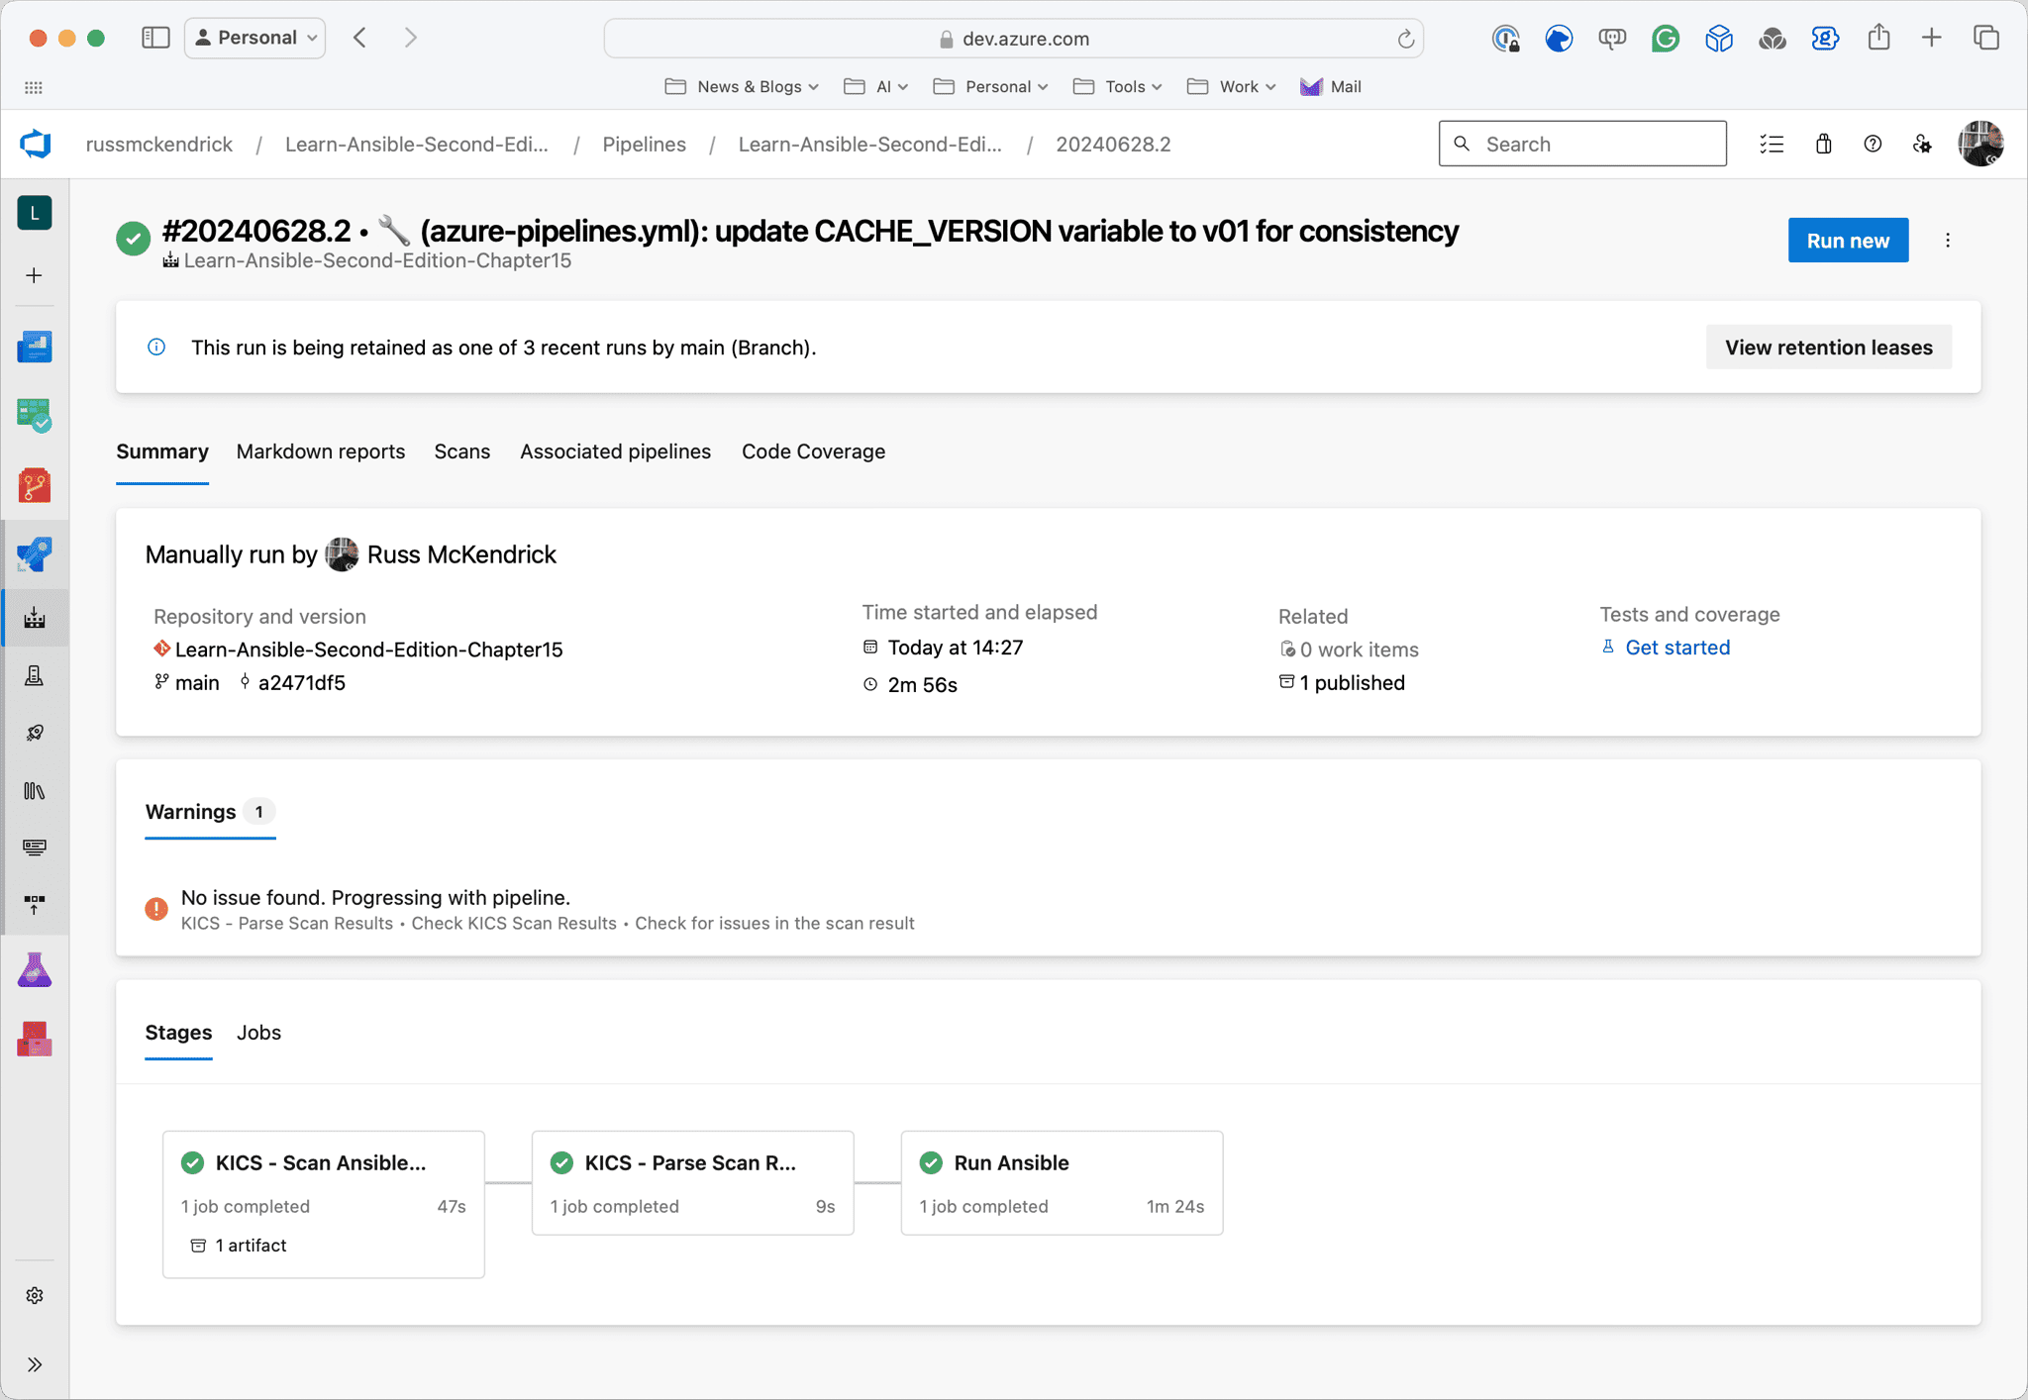Click the Marketplace shopping bag icon

click(1823, 145)
